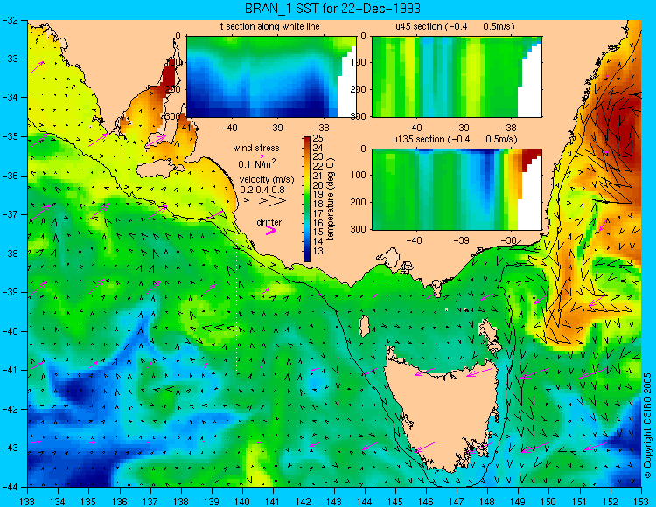Click the "Copyright CSIRO 2005" vertical text

[647, 426]
